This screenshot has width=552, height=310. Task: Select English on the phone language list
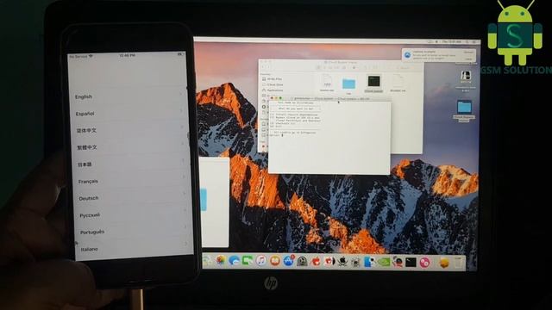point(84,96)
